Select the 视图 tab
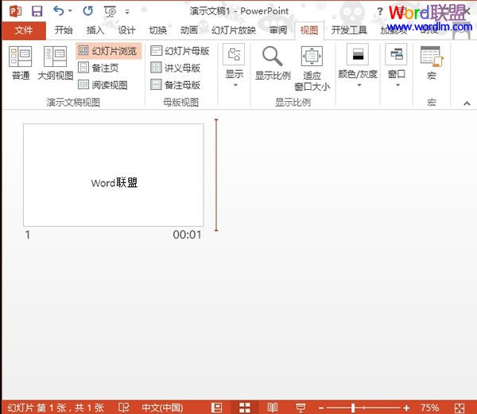This screenshot has width=477, height=414. pos(309,30)
